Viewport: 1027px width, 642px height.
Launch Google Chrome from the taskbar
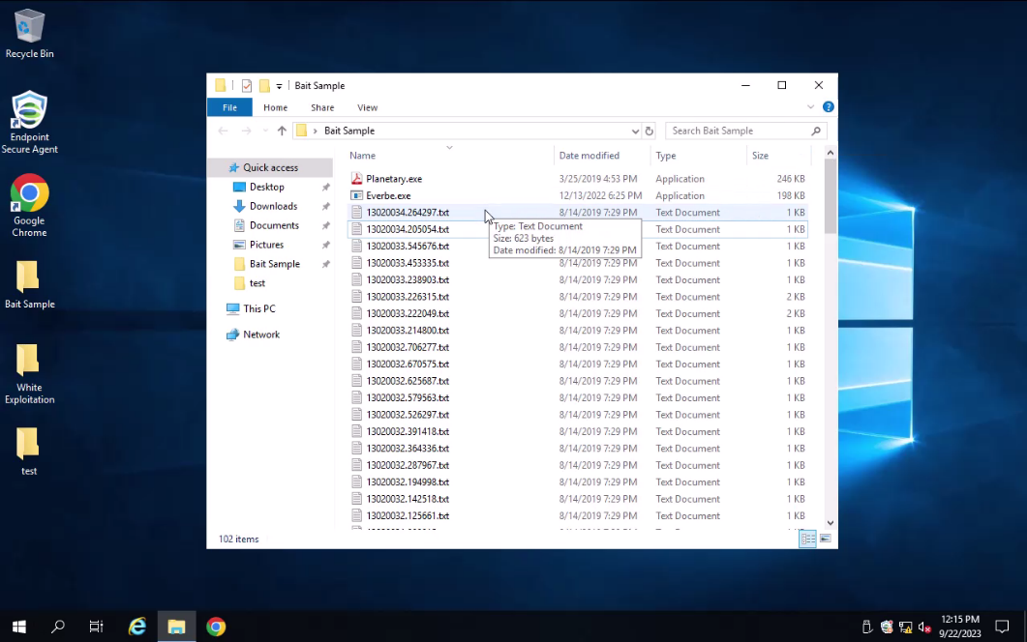[216, 627]
